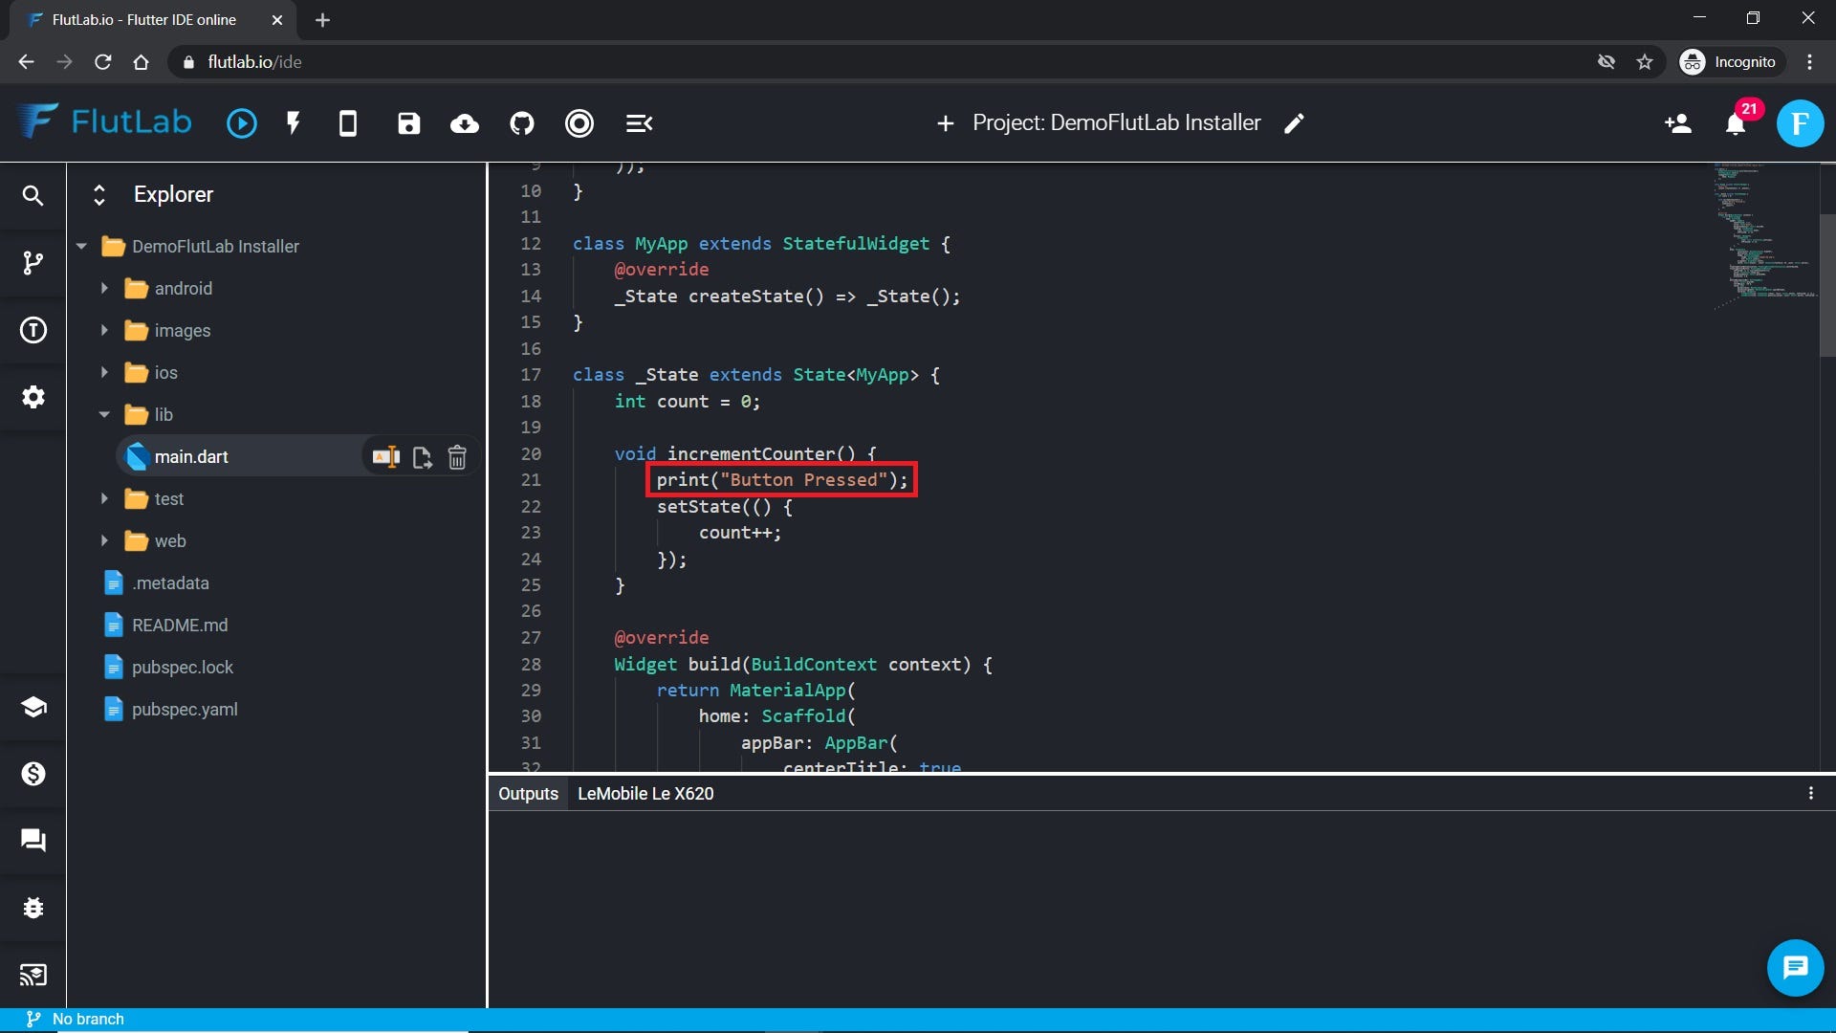The width and height of the screenshot is (1836, 1033).
Task: Edit project name with pencil icon
Action: (x=1294, y=123)
